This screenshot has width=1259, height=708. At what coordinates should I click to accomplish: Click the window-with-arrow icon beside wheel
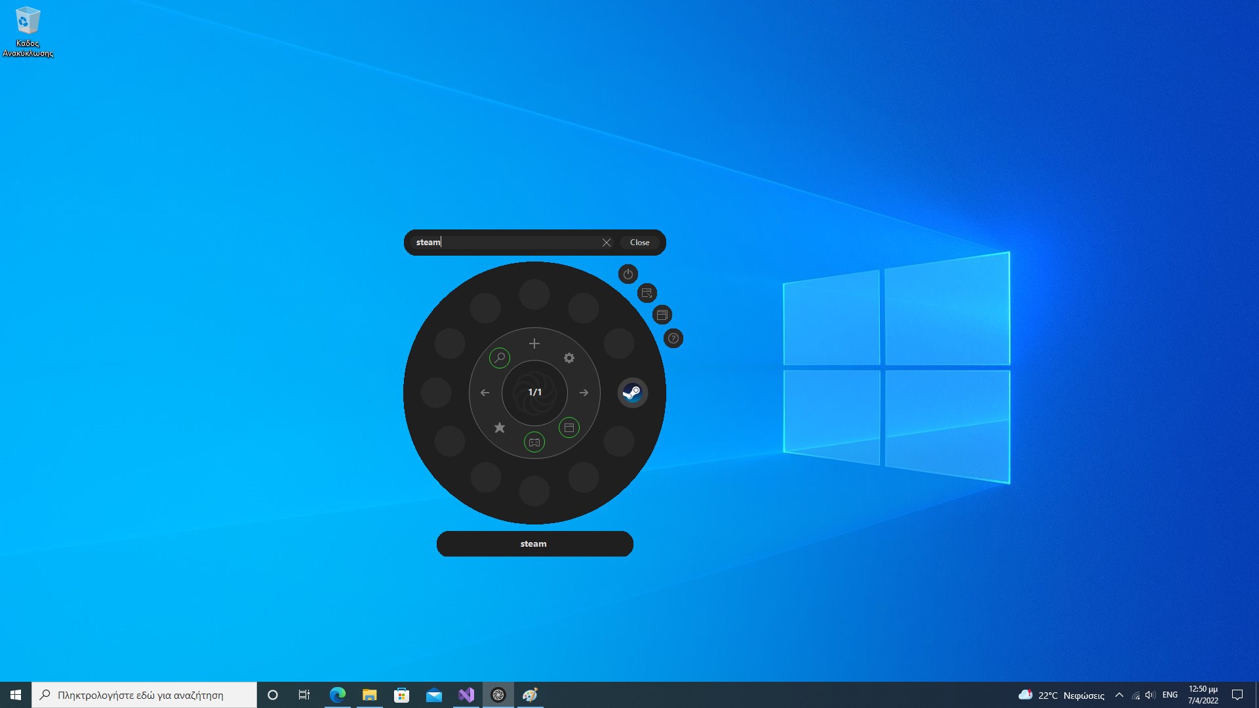tap(647, 293)
